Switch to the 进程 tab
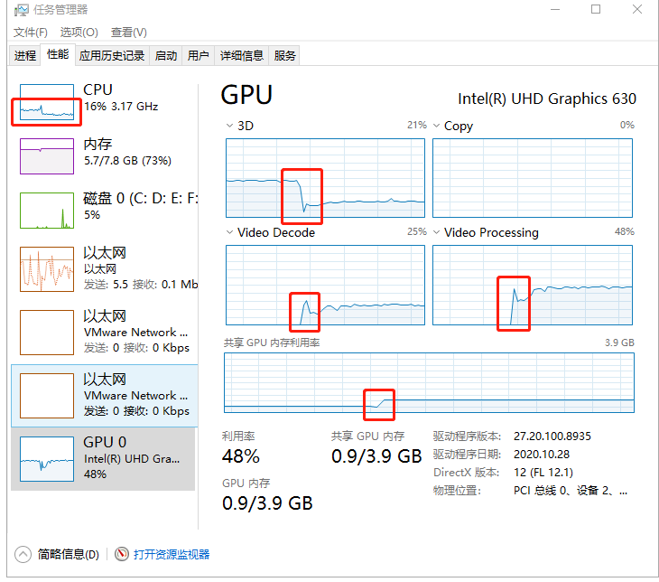 [x=24, y=56]
